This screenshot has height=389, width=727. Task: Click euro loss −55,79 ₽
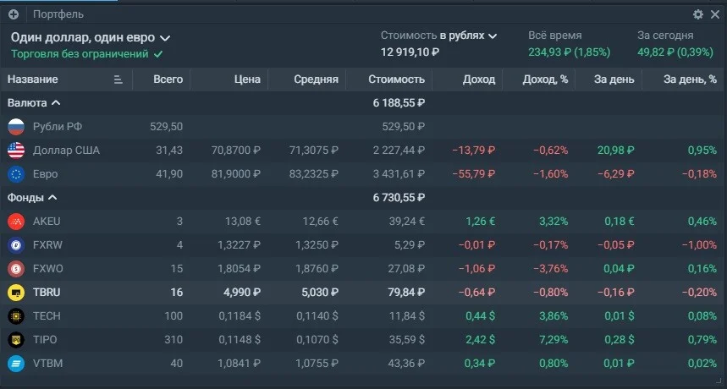pos(473,174)
